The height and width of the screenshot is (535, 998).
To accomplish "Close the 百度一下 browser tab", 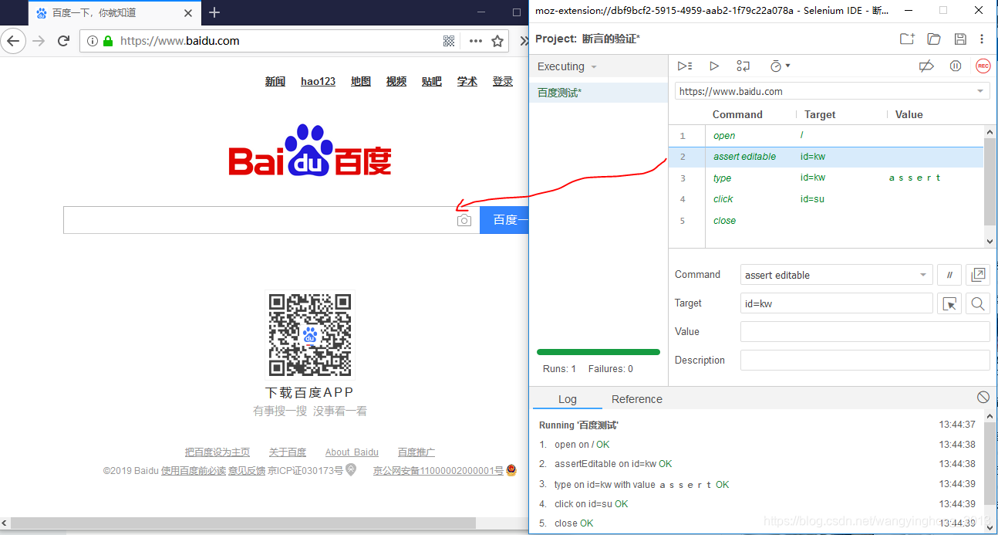I will click(187, 13).
